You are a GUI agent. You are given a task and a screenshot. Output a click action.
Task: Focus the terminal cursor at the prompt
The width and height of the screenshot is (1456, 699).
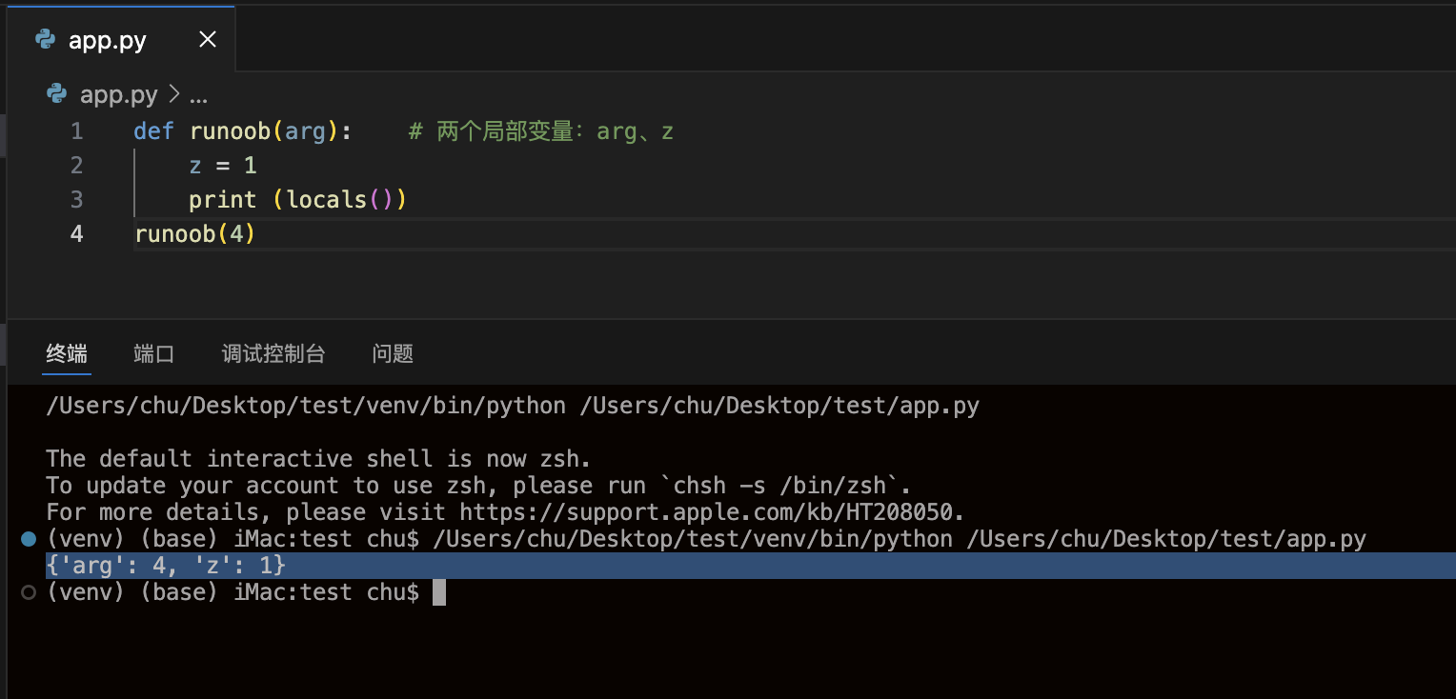point(439,592)
